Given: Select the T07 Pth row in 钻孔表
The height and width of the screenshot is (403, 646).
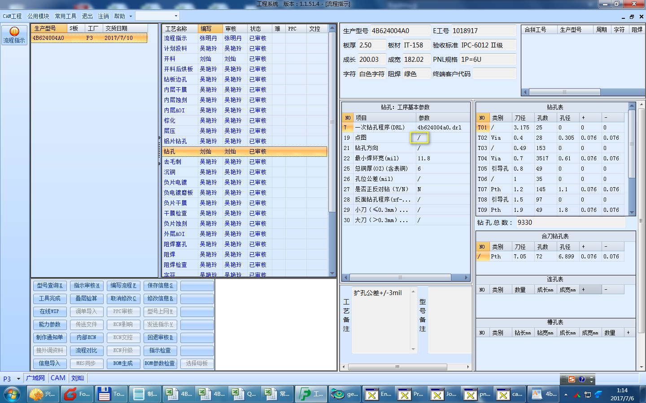Looking at the screenshot, I should (550, 189).
